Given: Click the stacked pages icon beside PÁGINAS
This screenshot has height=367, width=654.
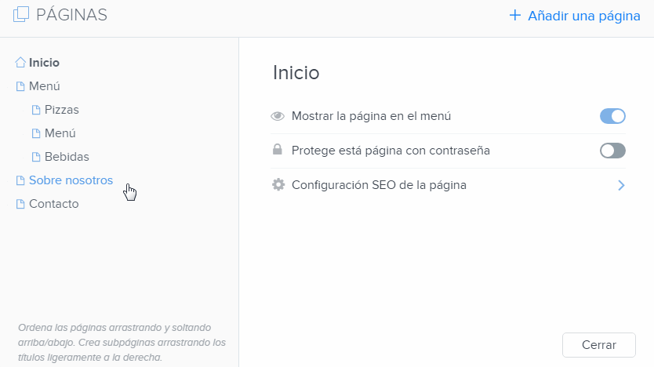Looking at the screenshot, I should click(21, 15).
